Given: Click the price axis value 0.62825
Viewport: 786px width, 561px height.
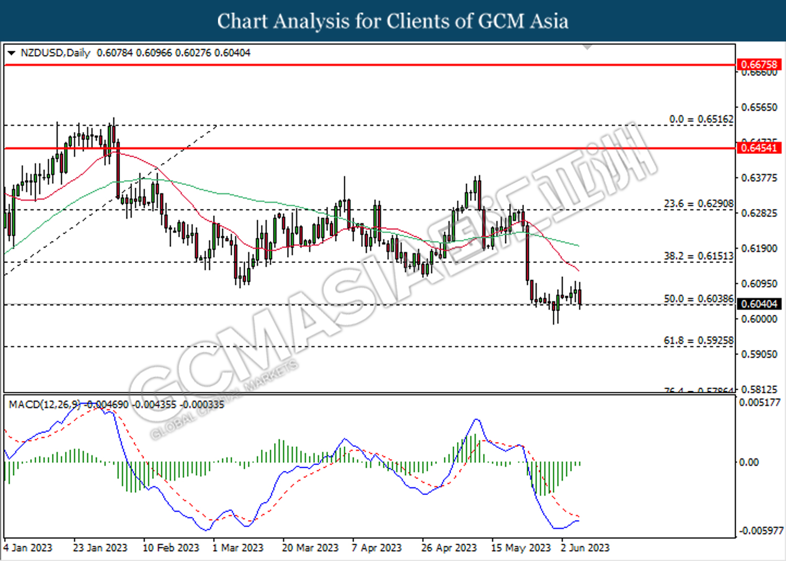Looking at the screenshot, I should tap(759, 213).
